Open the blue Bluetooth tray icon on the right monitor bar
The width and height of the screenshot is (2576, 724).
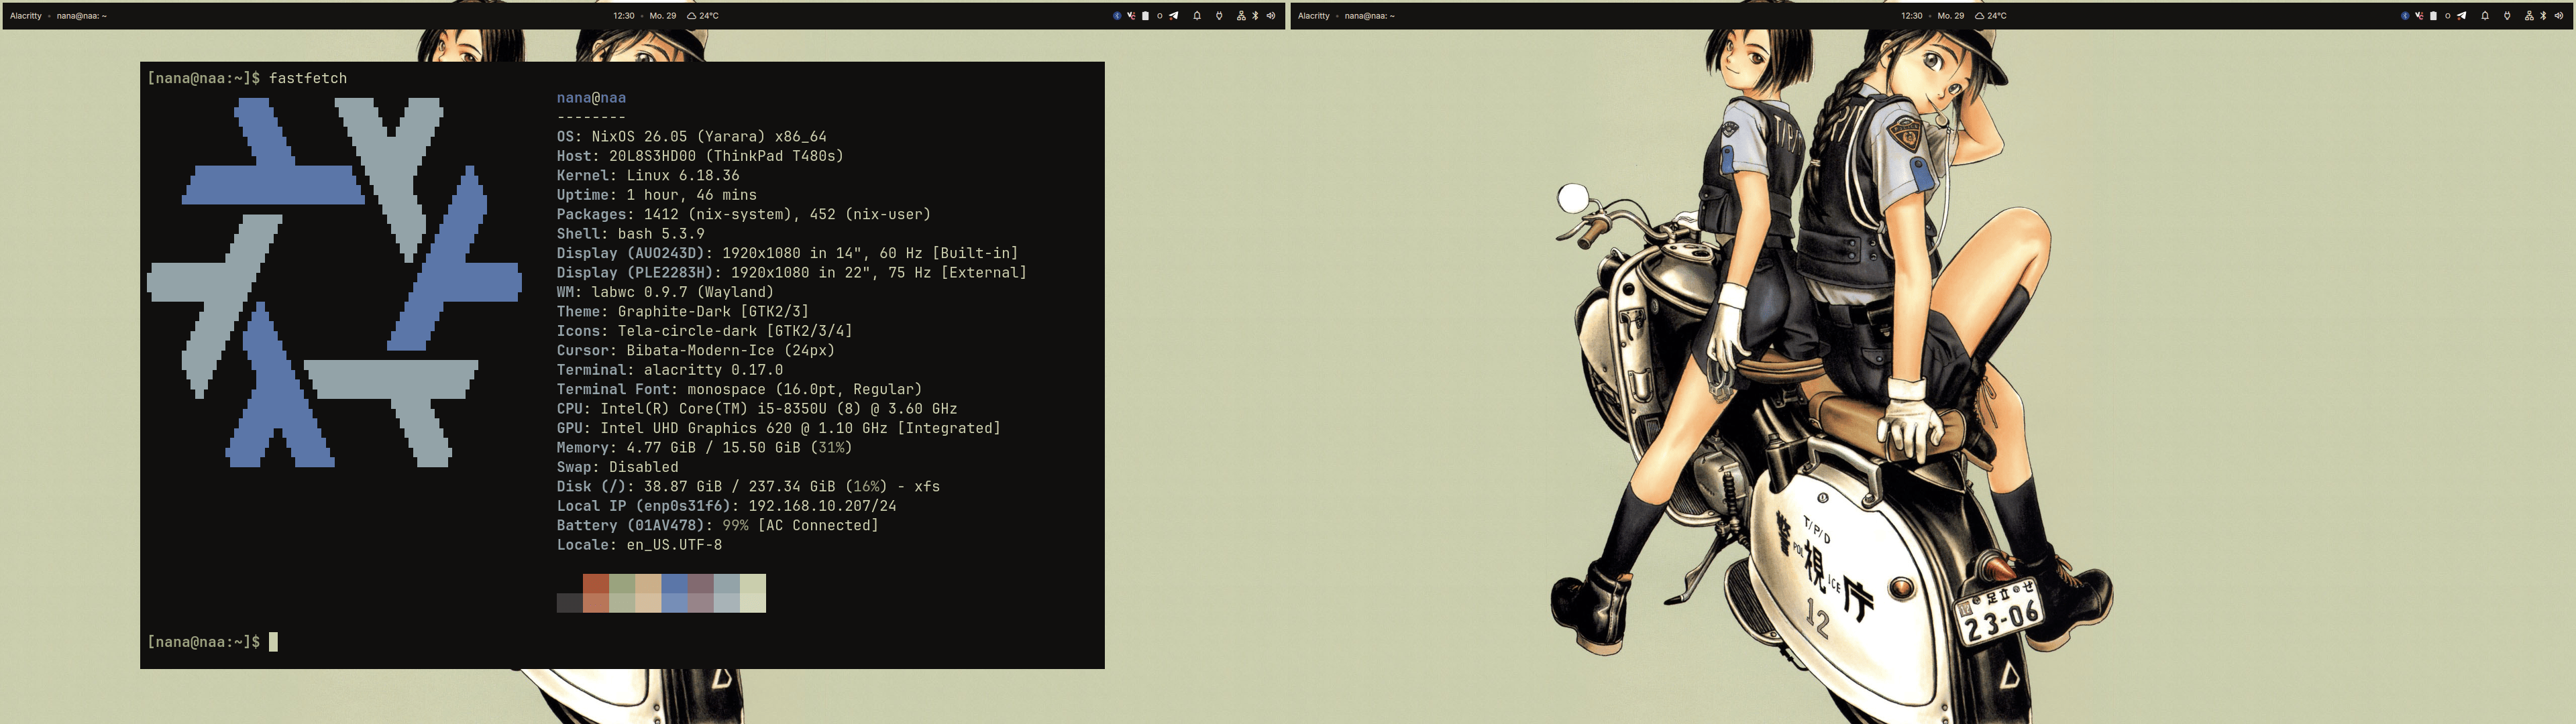coord(2405,16)
